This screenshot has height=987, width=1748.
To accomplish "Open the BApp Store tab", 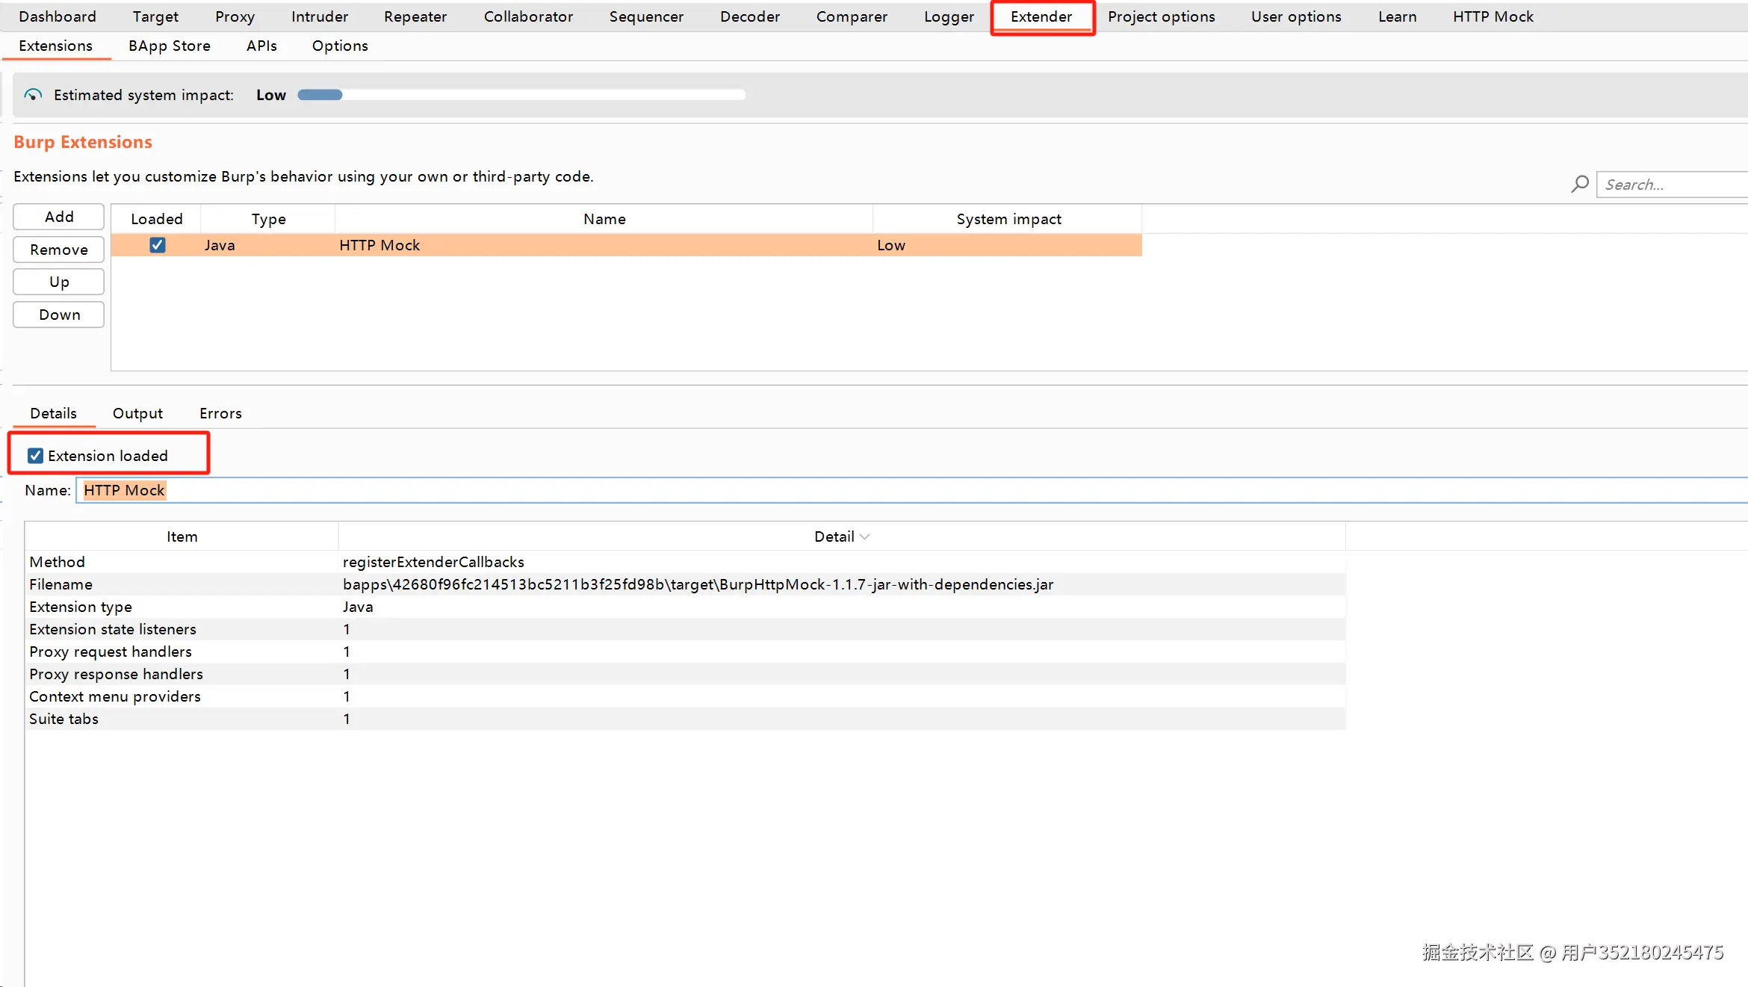I will [169, 46].
